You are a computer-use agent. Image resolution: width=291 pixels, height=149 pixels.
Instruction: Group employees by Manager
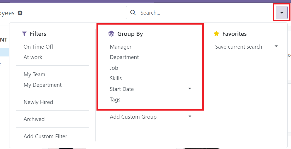pos(121,47)
